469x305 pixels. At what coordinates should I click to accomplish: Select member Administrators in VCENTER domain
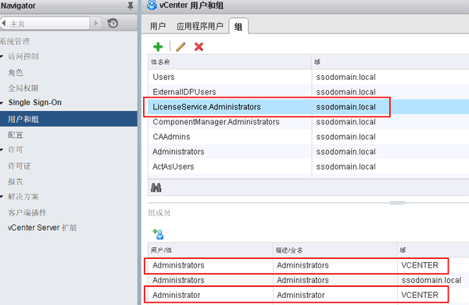(309, 265)
